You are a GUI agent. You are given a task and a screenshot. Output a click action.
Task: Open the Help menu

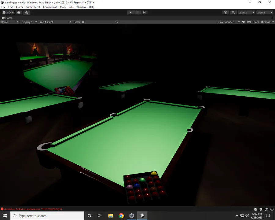[x=92, y=7]
